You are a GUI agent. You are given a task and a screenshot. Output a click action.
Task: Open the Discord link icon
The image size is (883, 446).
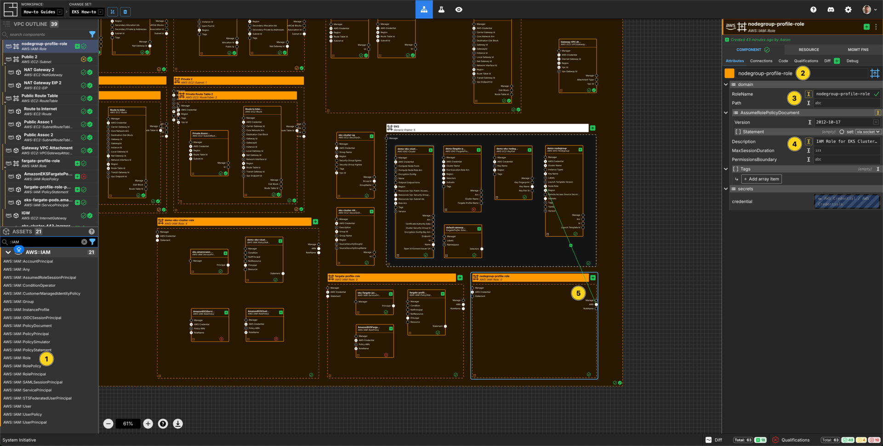click(x=831, y=9)
